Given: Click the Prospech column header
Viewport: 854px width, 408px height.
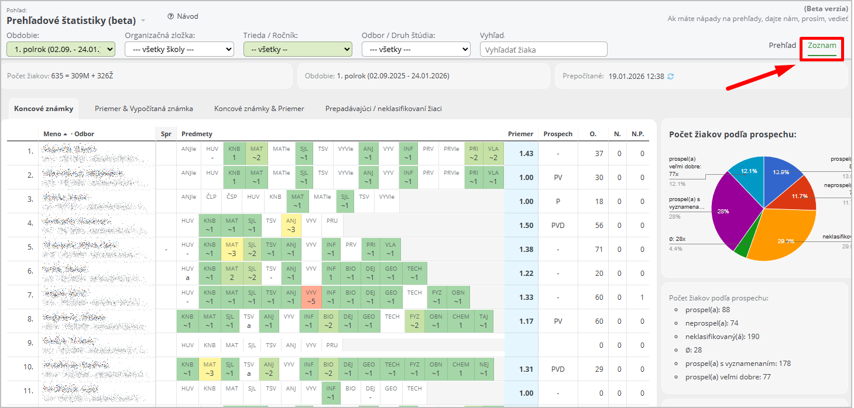Looking at the screenshot, I should (557, 134).
